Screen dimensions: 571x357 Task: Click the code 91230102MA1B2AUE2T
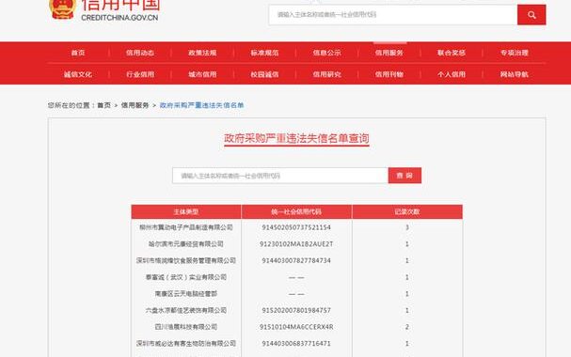[296, 244]
